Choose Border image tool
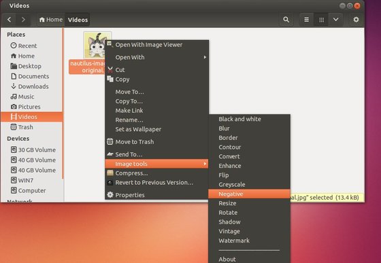Viewport: 381px width, 263px height. coord(249,138)
